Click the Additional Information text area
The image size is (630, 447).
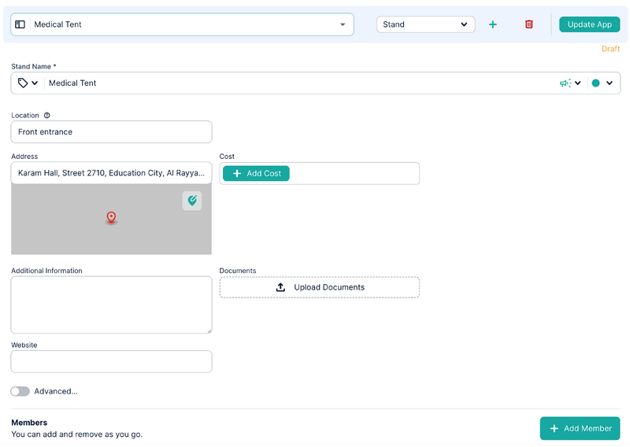111,305
